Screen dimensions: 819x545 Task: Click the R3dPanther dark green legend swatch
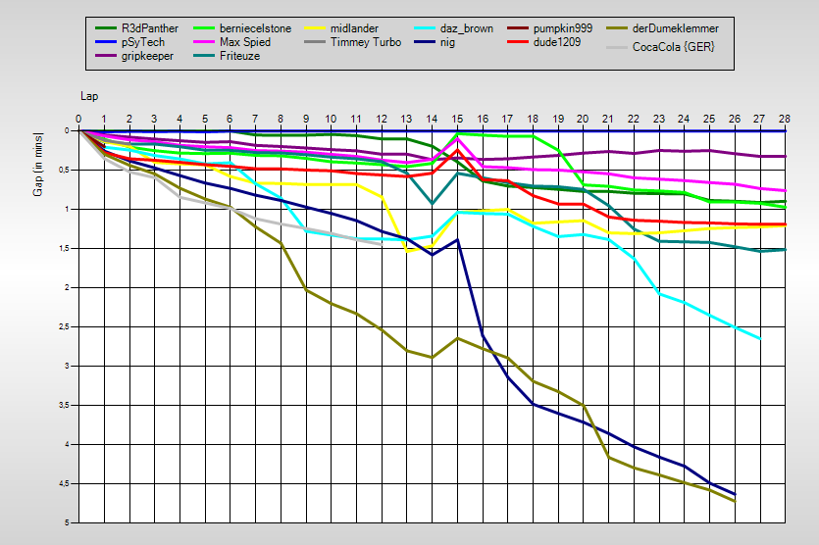click(x=106, y=28)
